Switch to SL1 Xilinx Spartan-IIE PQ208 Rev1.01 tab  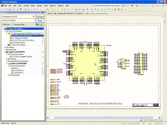(x=66, y=14)
